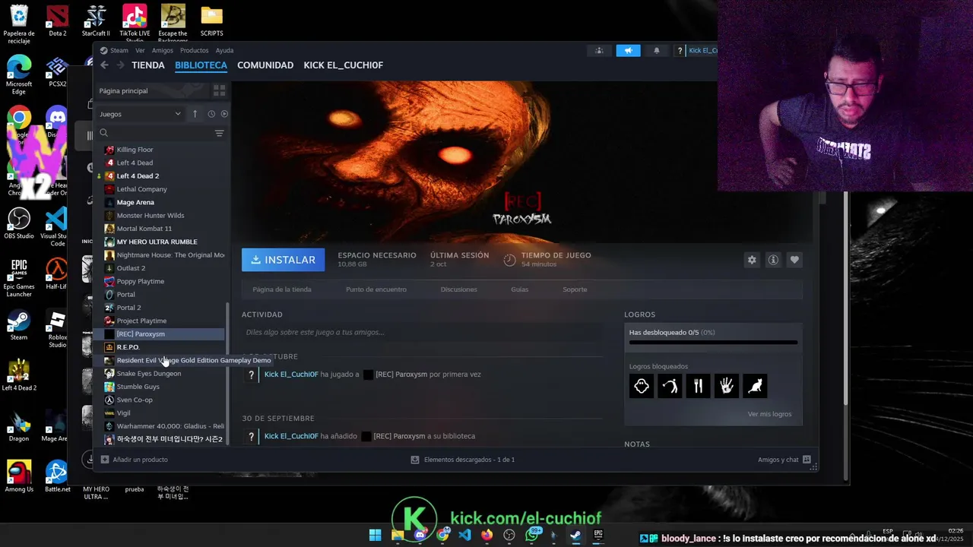The height and width of the screenshot is (547, 973).
Task: Select Lethal Company in the game list
Action: [x=141, y=189]
